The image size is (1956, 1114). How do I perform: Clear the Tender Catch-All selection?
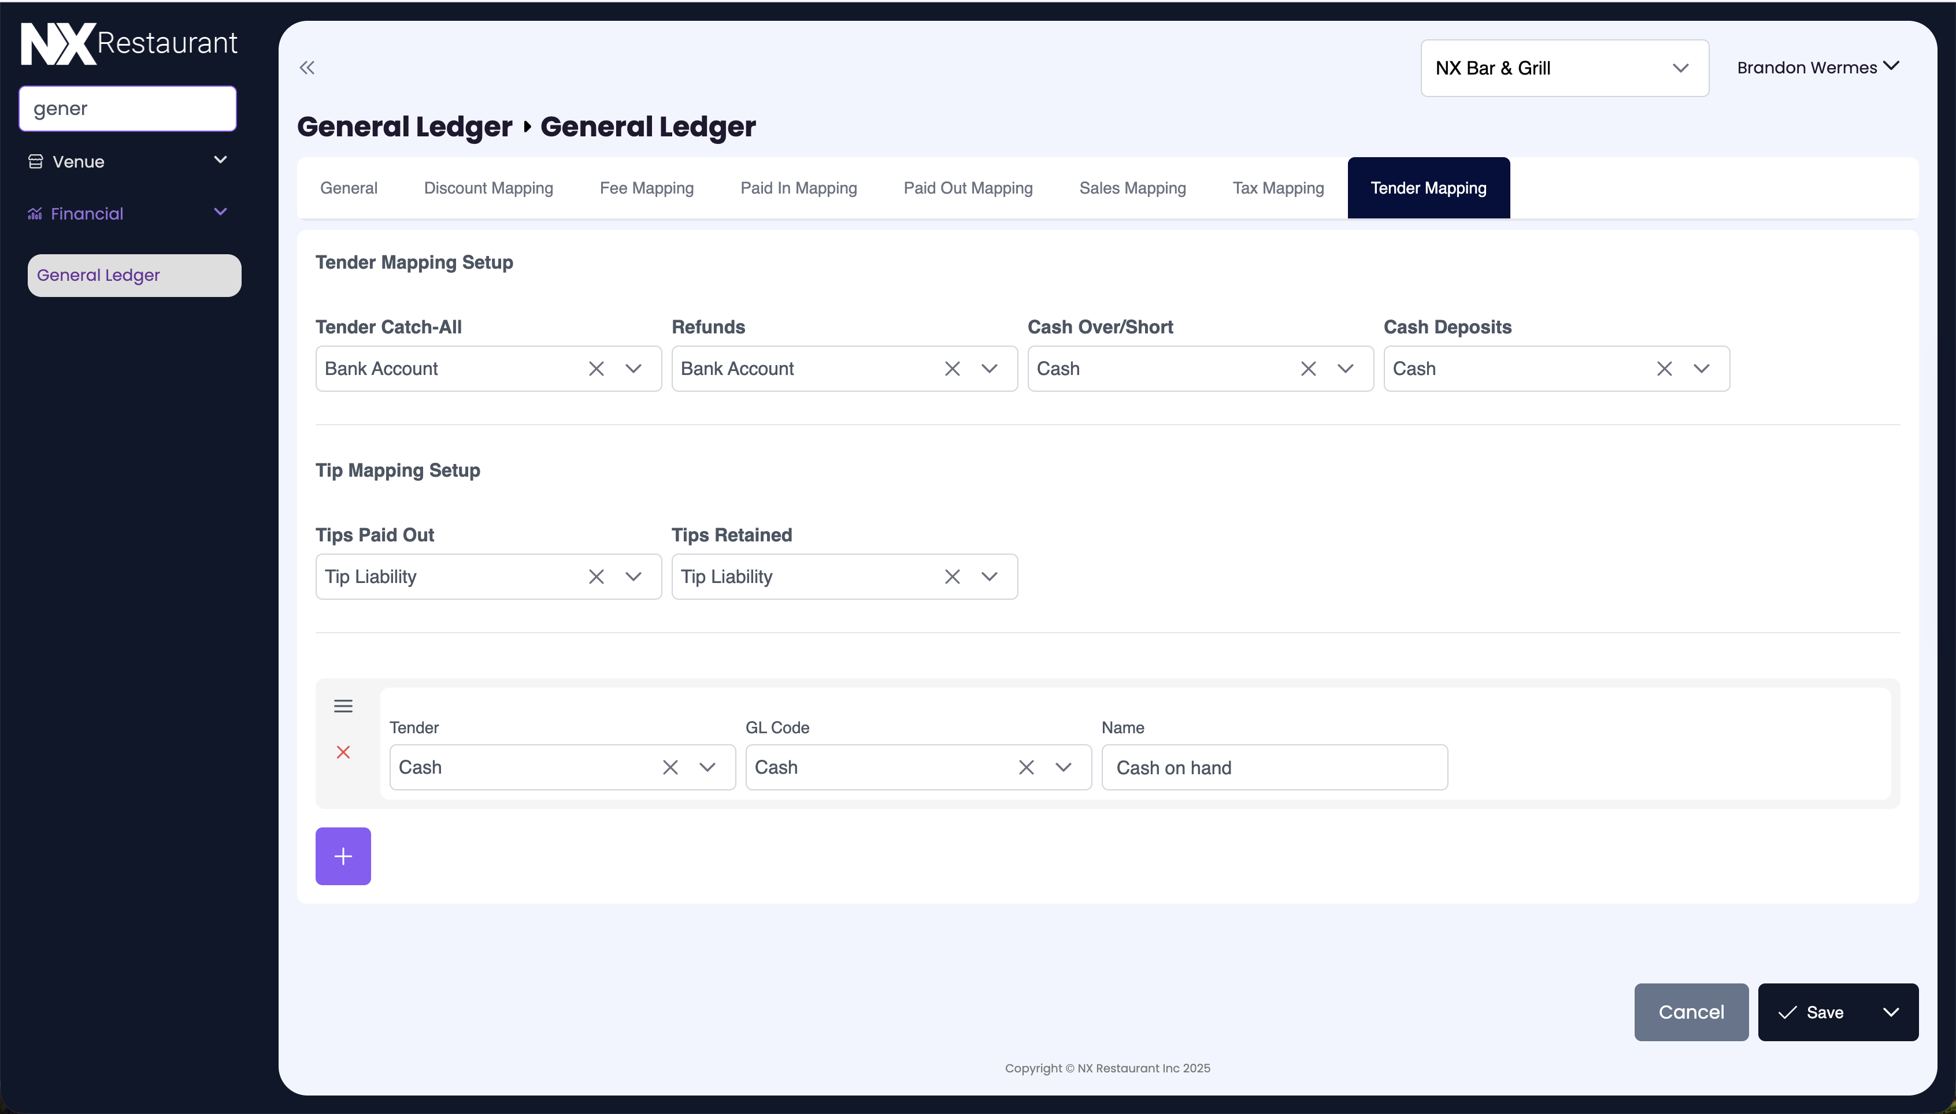pyautogui.click(x=596, y=369)
